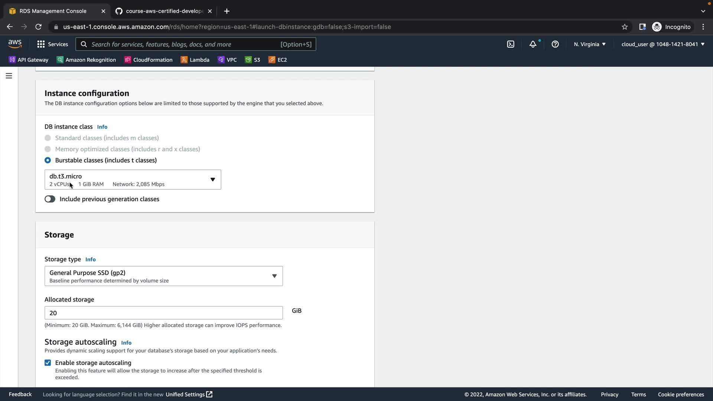Switch to course-aws-certified-developer GitHub tab
713x401 pixels.
(x=163, y=11)
